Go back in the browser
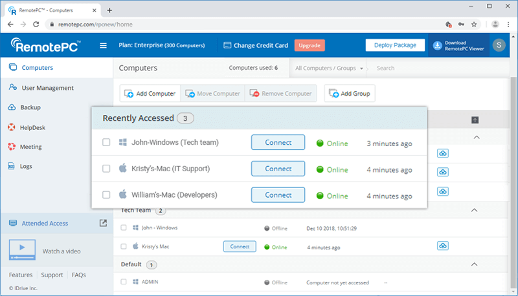Viewport: 518px width, 296px height. coord(10,25)
